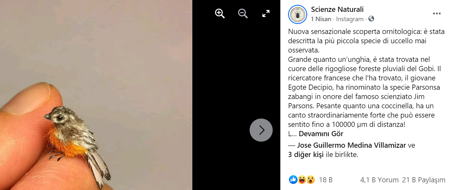Viewport: 449px width, 190px height.
Task: Zoom in on the photo
Action: tap(220, 13)
